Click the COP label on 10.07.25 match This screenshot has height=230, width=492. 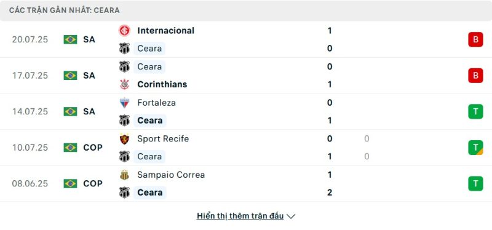pyautogui.click(x=93, y=148)
